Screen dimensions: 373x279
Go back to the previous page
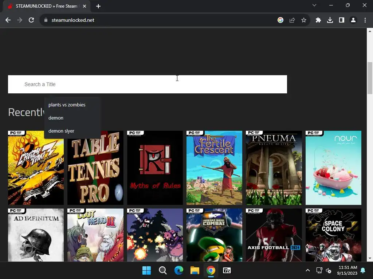(x=8, y=20)
